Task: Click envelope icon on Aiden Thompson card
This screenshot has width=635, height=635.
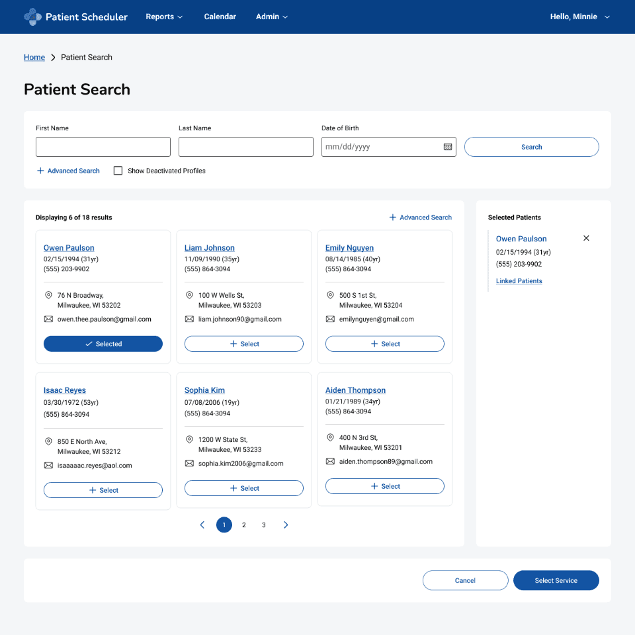Action: tap(330, 461)
